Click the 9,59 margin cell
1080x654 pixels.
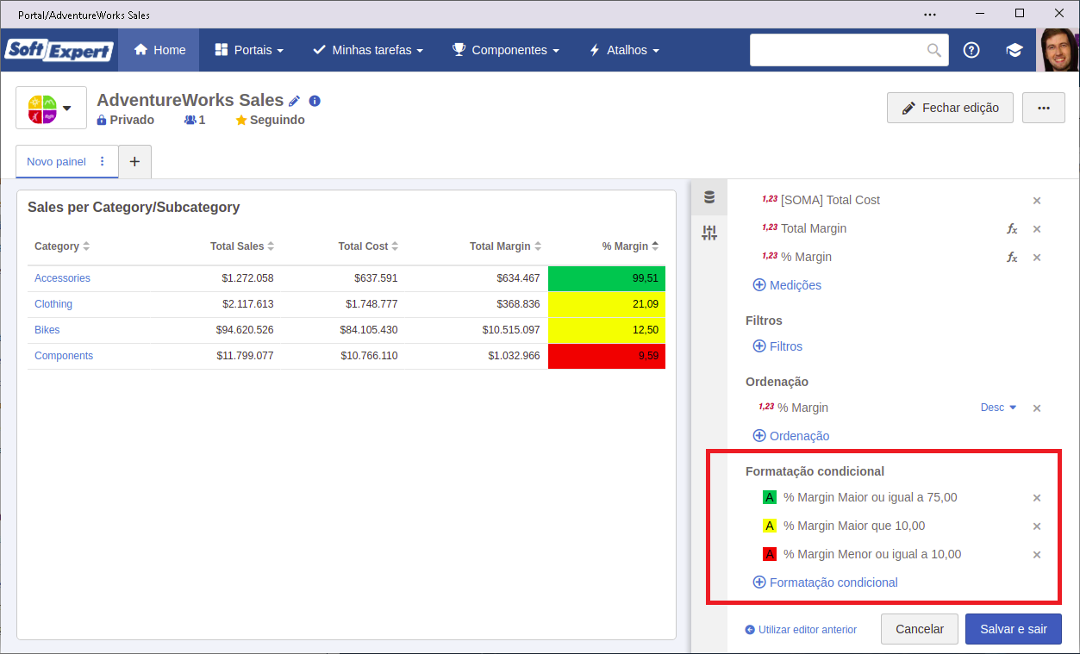coord(607,356)
